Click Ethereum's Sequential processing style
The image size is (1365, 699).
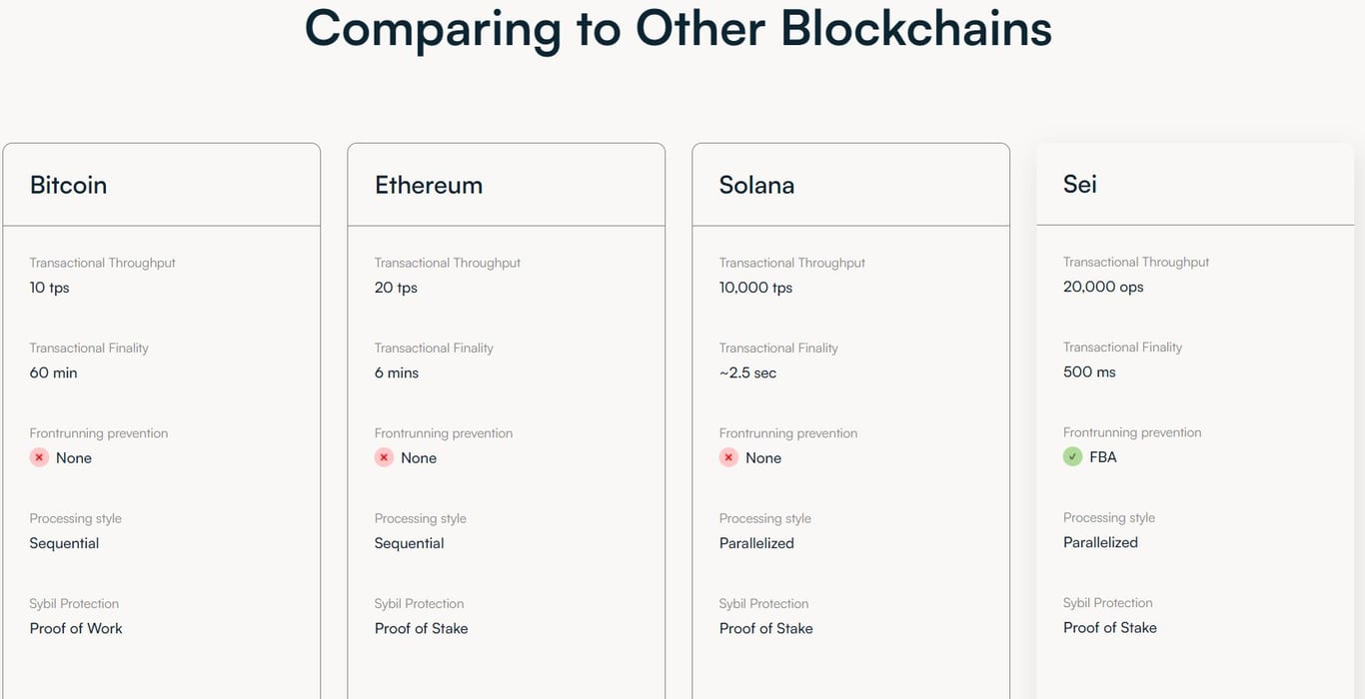409,543
